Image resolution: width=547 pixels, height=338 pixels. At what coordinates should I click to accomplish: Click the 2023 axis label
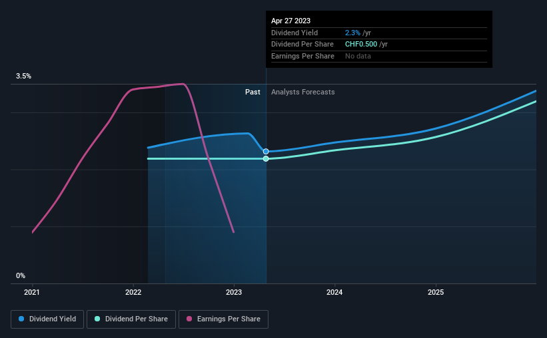pyautogui.click(x=234, y=292)
